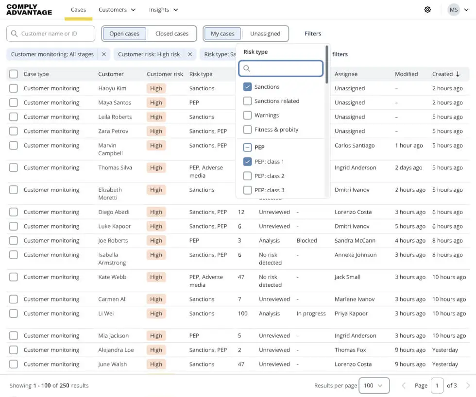Open the settings gear menu

pos(427,9)
